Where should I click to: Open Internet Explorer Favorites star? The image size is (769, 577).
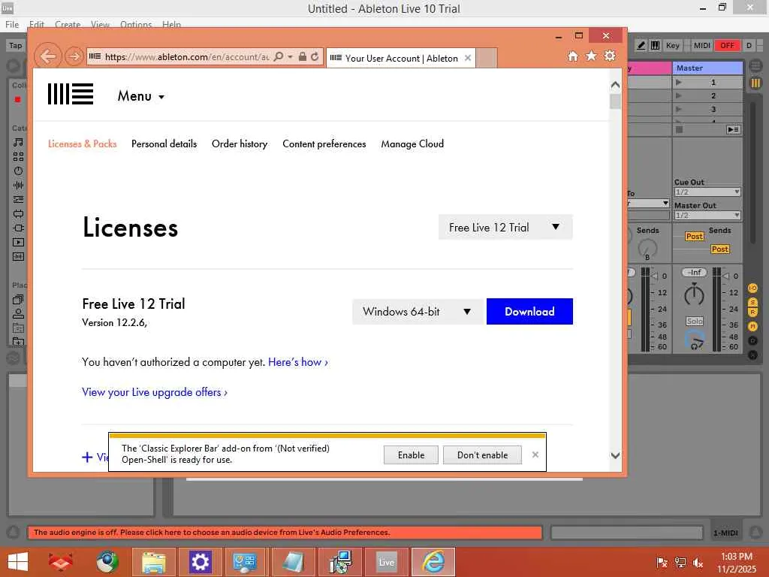click(592, 56)
